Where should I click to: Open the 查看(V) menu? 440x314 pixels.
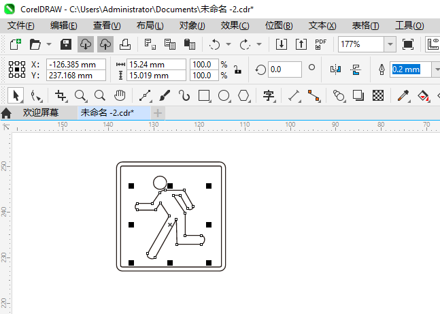107,26
